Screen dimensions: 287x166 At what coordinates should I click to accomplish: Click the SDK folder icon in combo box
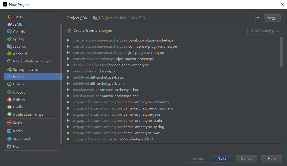coord(95,18)
